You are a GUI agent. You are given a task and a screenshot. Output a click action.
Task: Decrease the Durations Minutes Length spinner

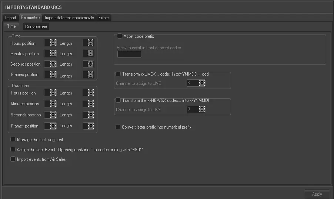click(91, 106)
